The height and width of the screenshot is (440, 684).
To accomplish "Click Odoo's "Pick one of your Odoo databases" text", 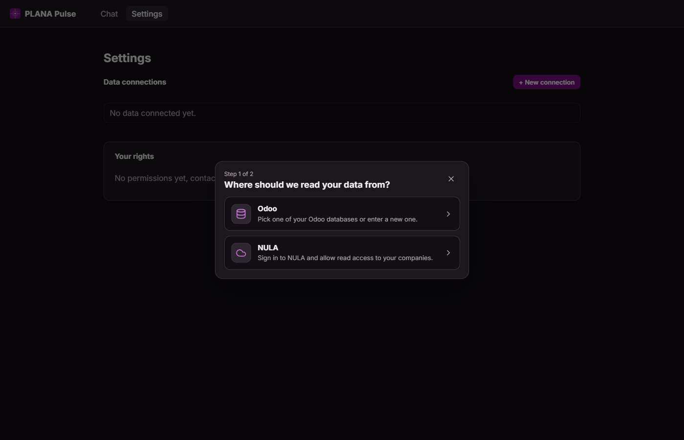I will (x=337, y=219).
